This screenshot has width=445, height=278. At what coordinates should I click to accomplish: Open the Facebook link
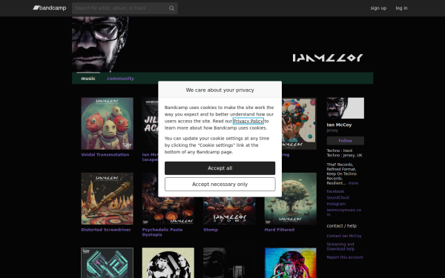[335, 191]
